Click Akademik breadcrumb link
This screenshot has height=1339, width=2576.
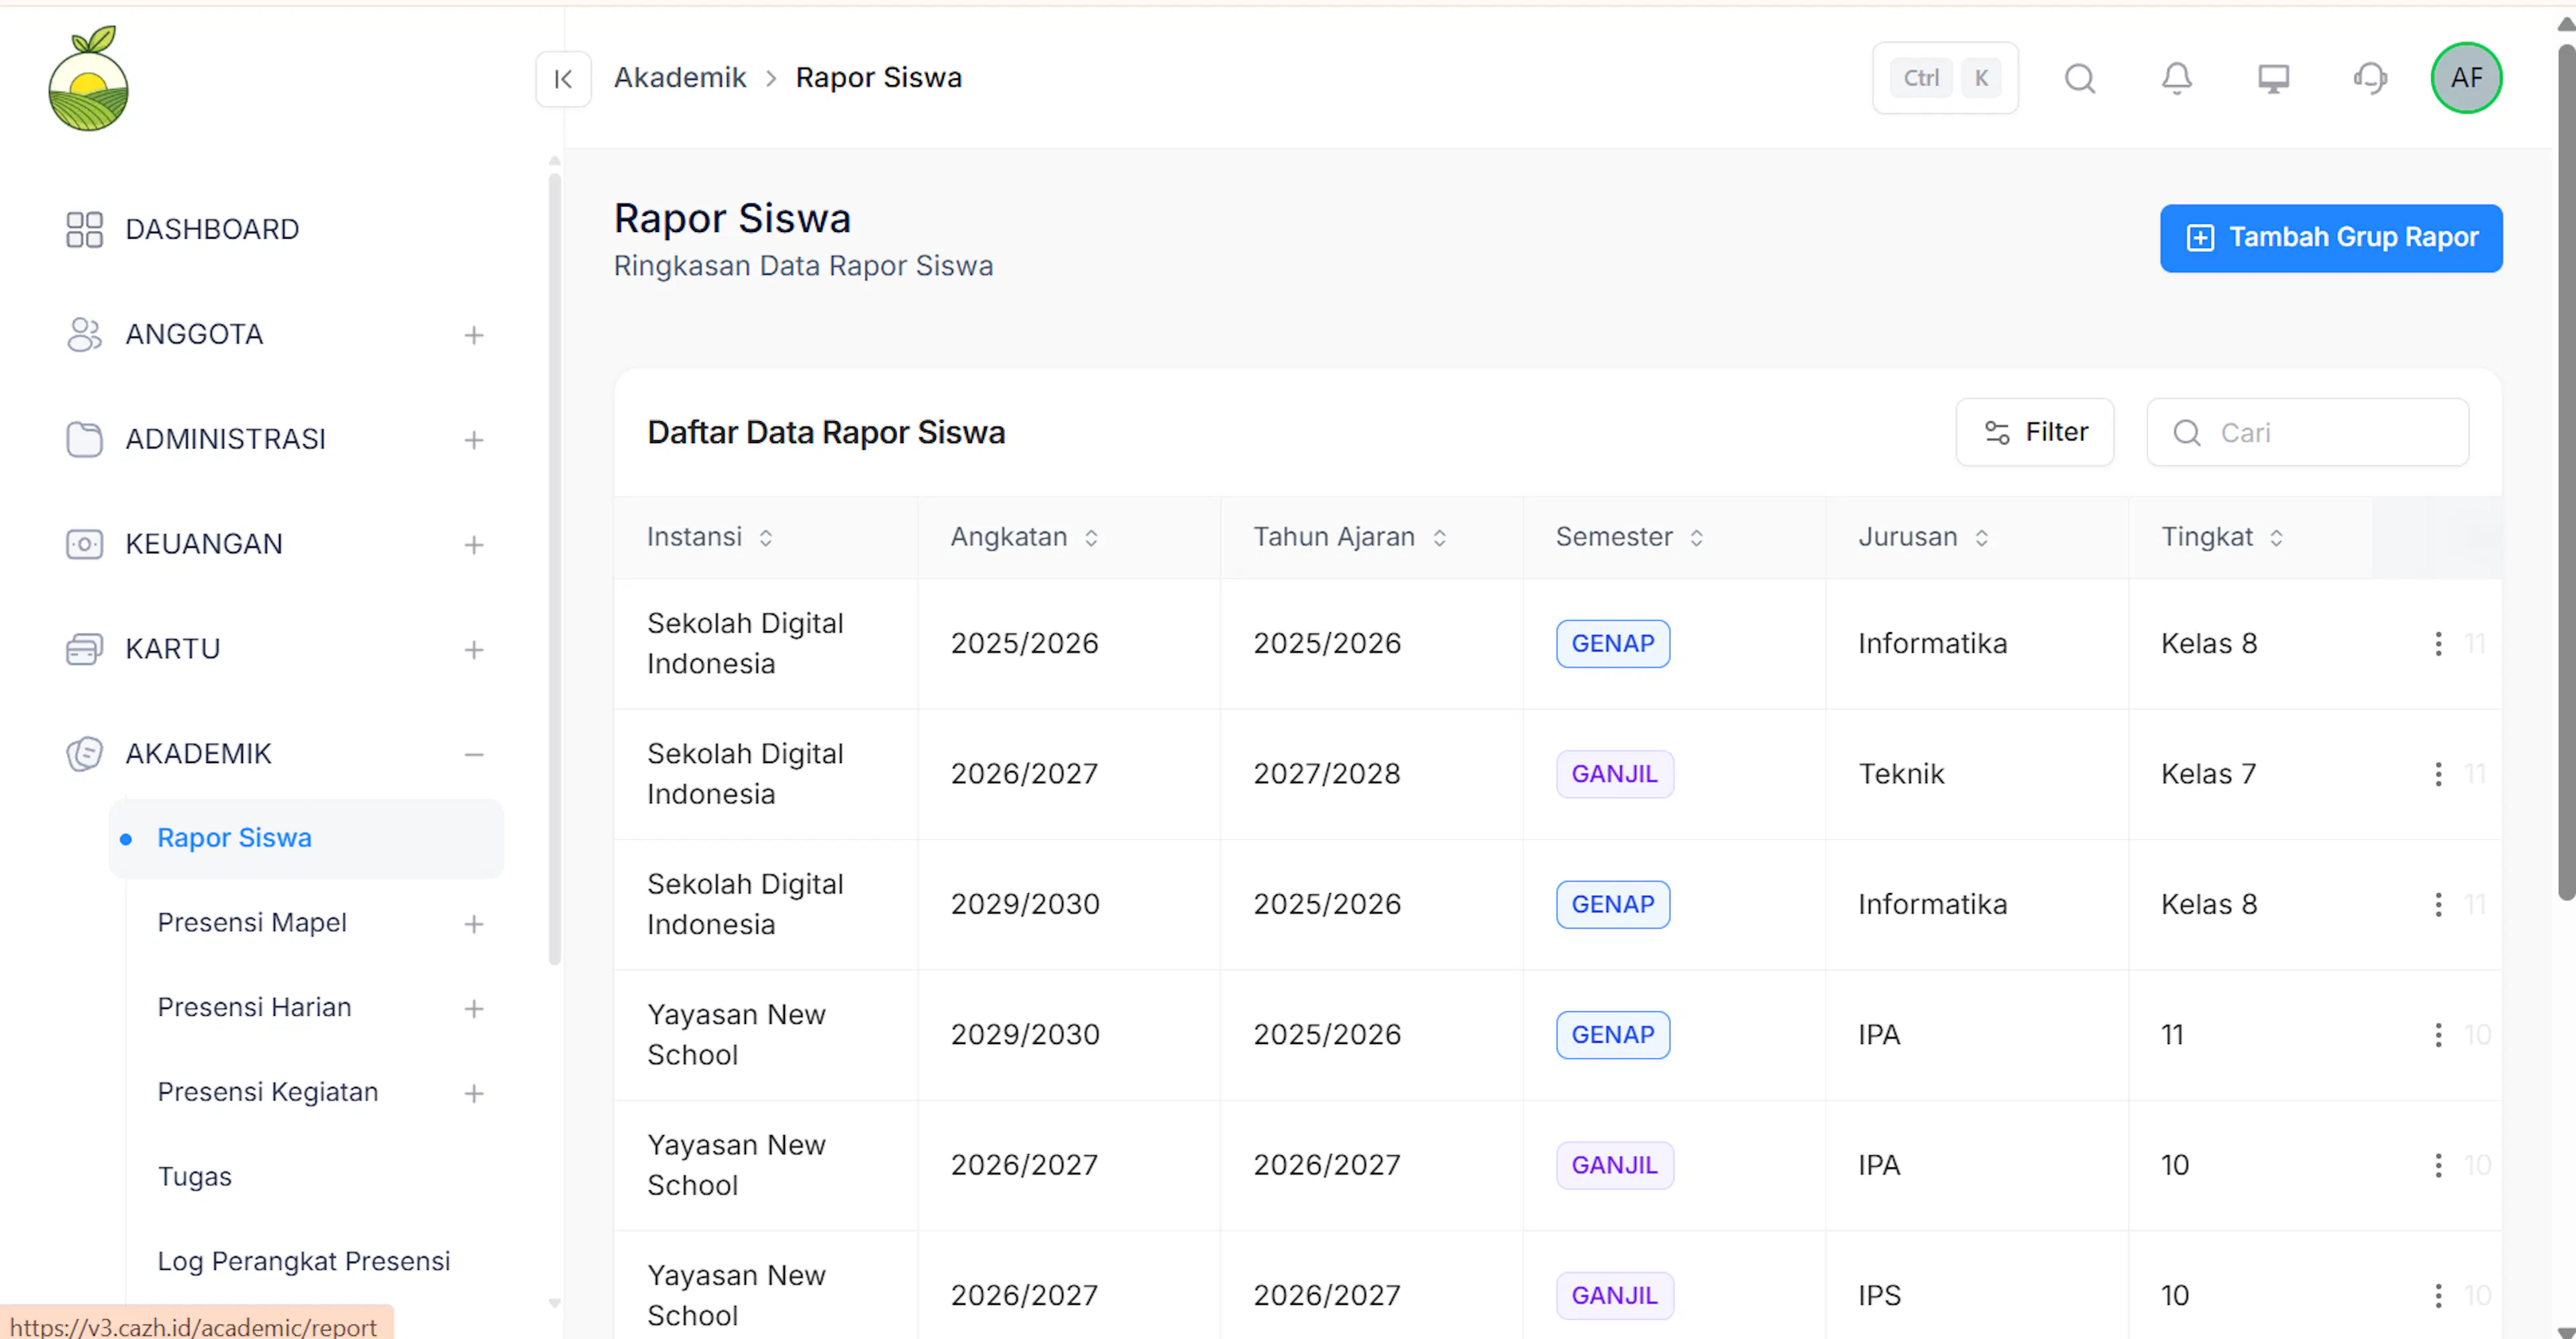(x=680, y=77)
